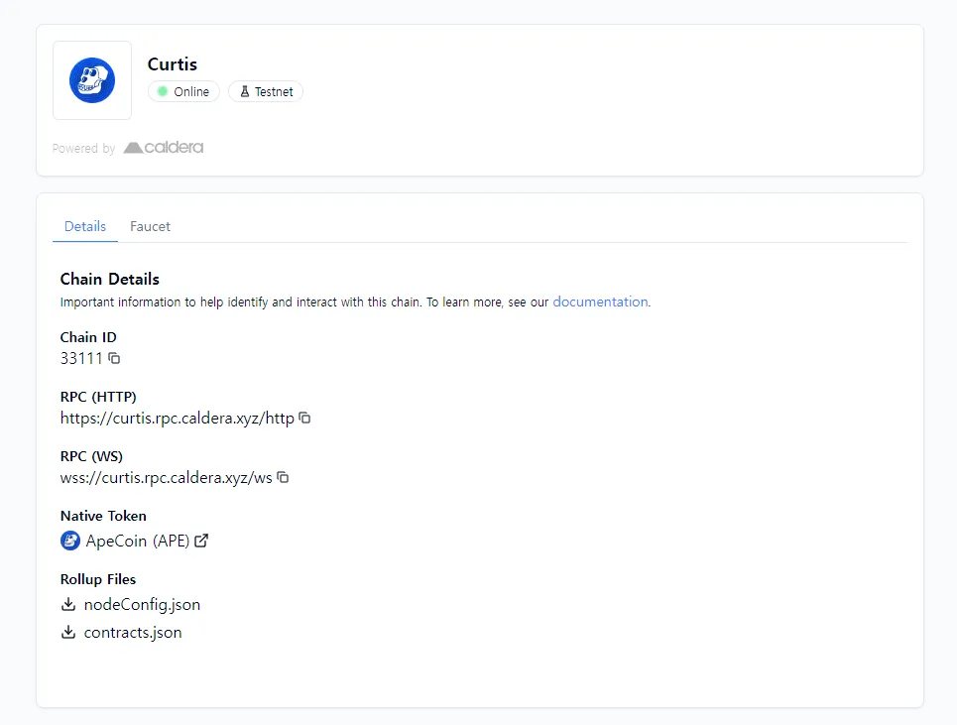Open ApeCoin external link icon
Image resolution: width=957 pixels, height=725 pixels.
pyautogui.click(x=201, y=542)
